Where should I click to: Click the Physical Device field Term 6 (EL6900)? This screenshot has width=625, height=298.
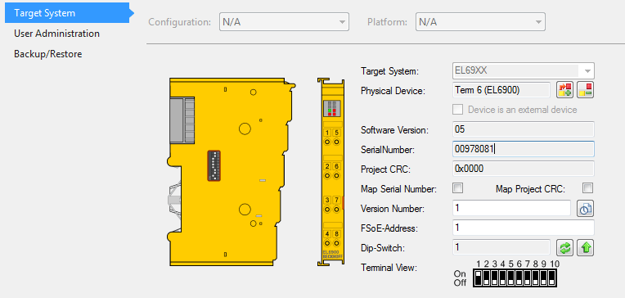pos(501,91)
